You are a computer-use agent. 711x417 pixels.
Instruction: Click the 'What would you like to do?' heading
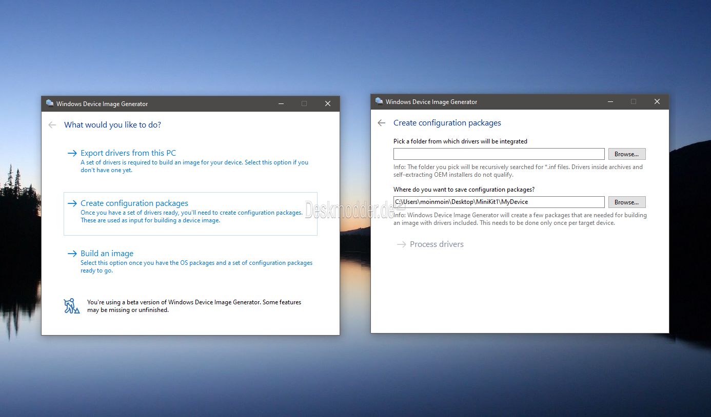pyautogui.click(x=112, y=125)
